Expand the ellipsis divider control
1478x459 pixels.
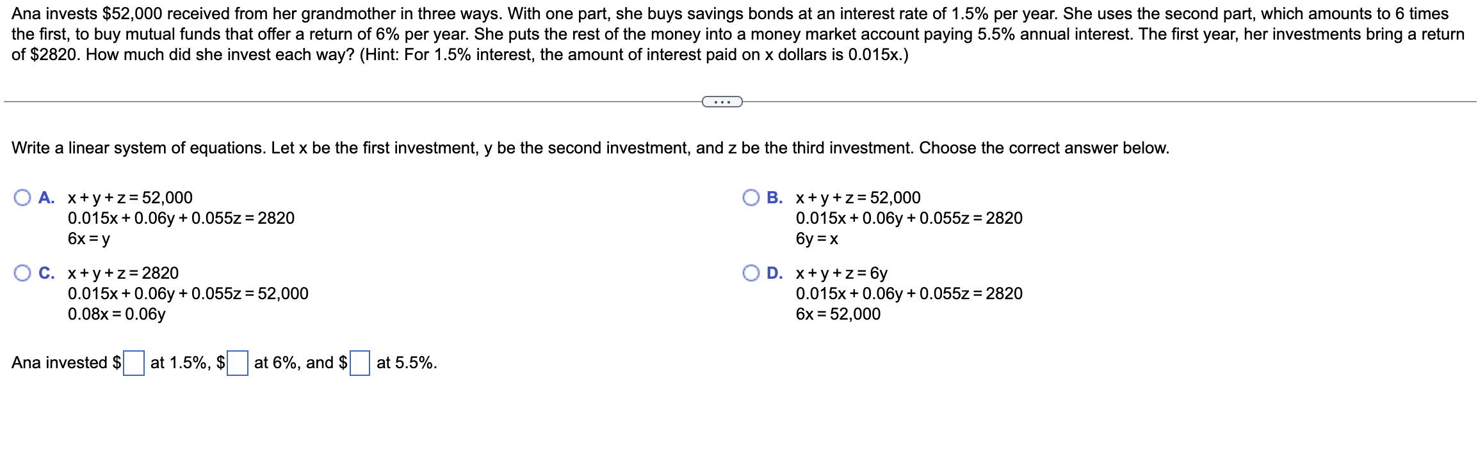click(721, 101)
